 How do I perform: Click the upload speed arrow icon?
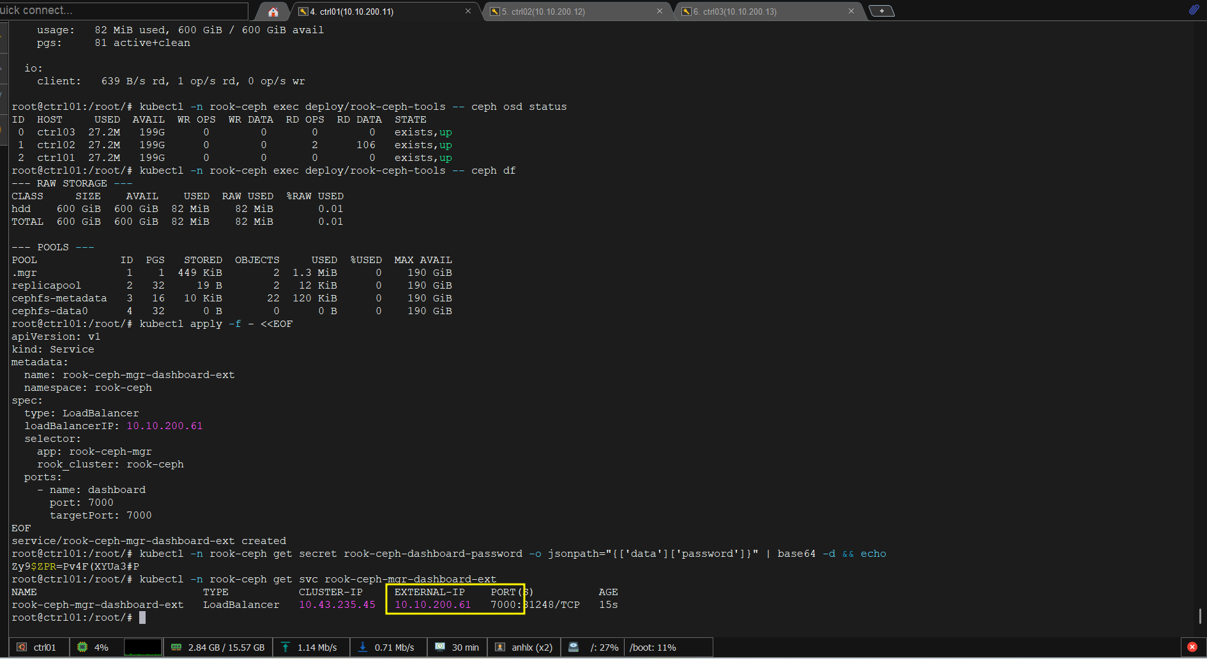tap(285, 648)
